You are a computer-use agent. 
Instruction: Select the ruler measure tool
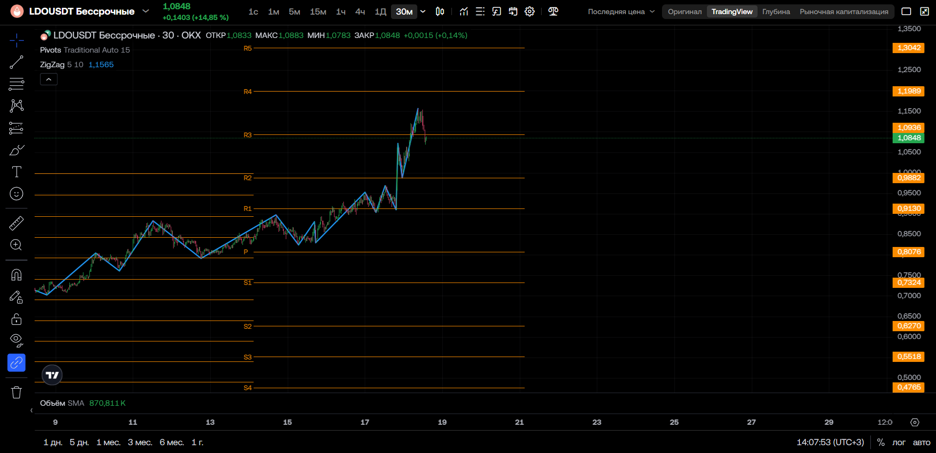[17, 223]
